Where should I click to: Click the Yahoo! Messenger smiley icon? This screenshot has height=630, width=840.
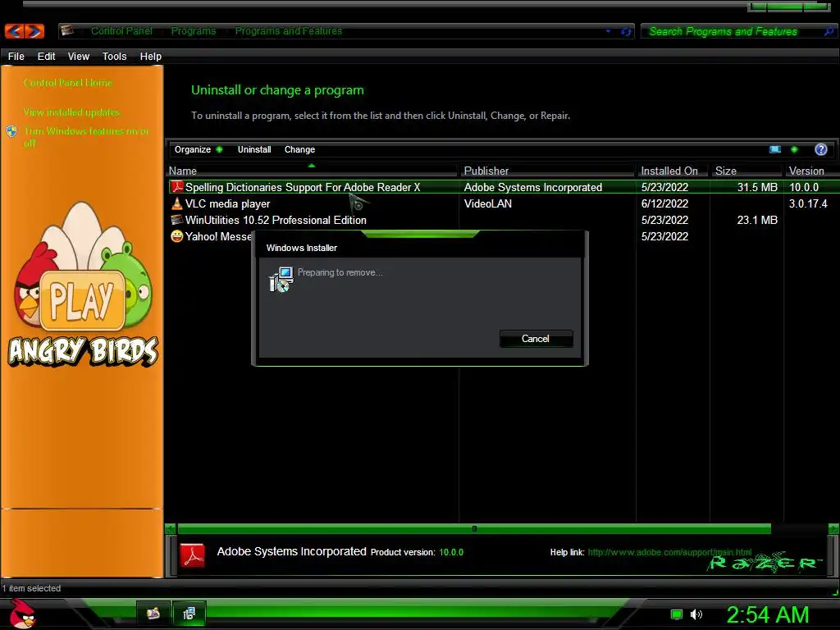(x=177, y=236)
